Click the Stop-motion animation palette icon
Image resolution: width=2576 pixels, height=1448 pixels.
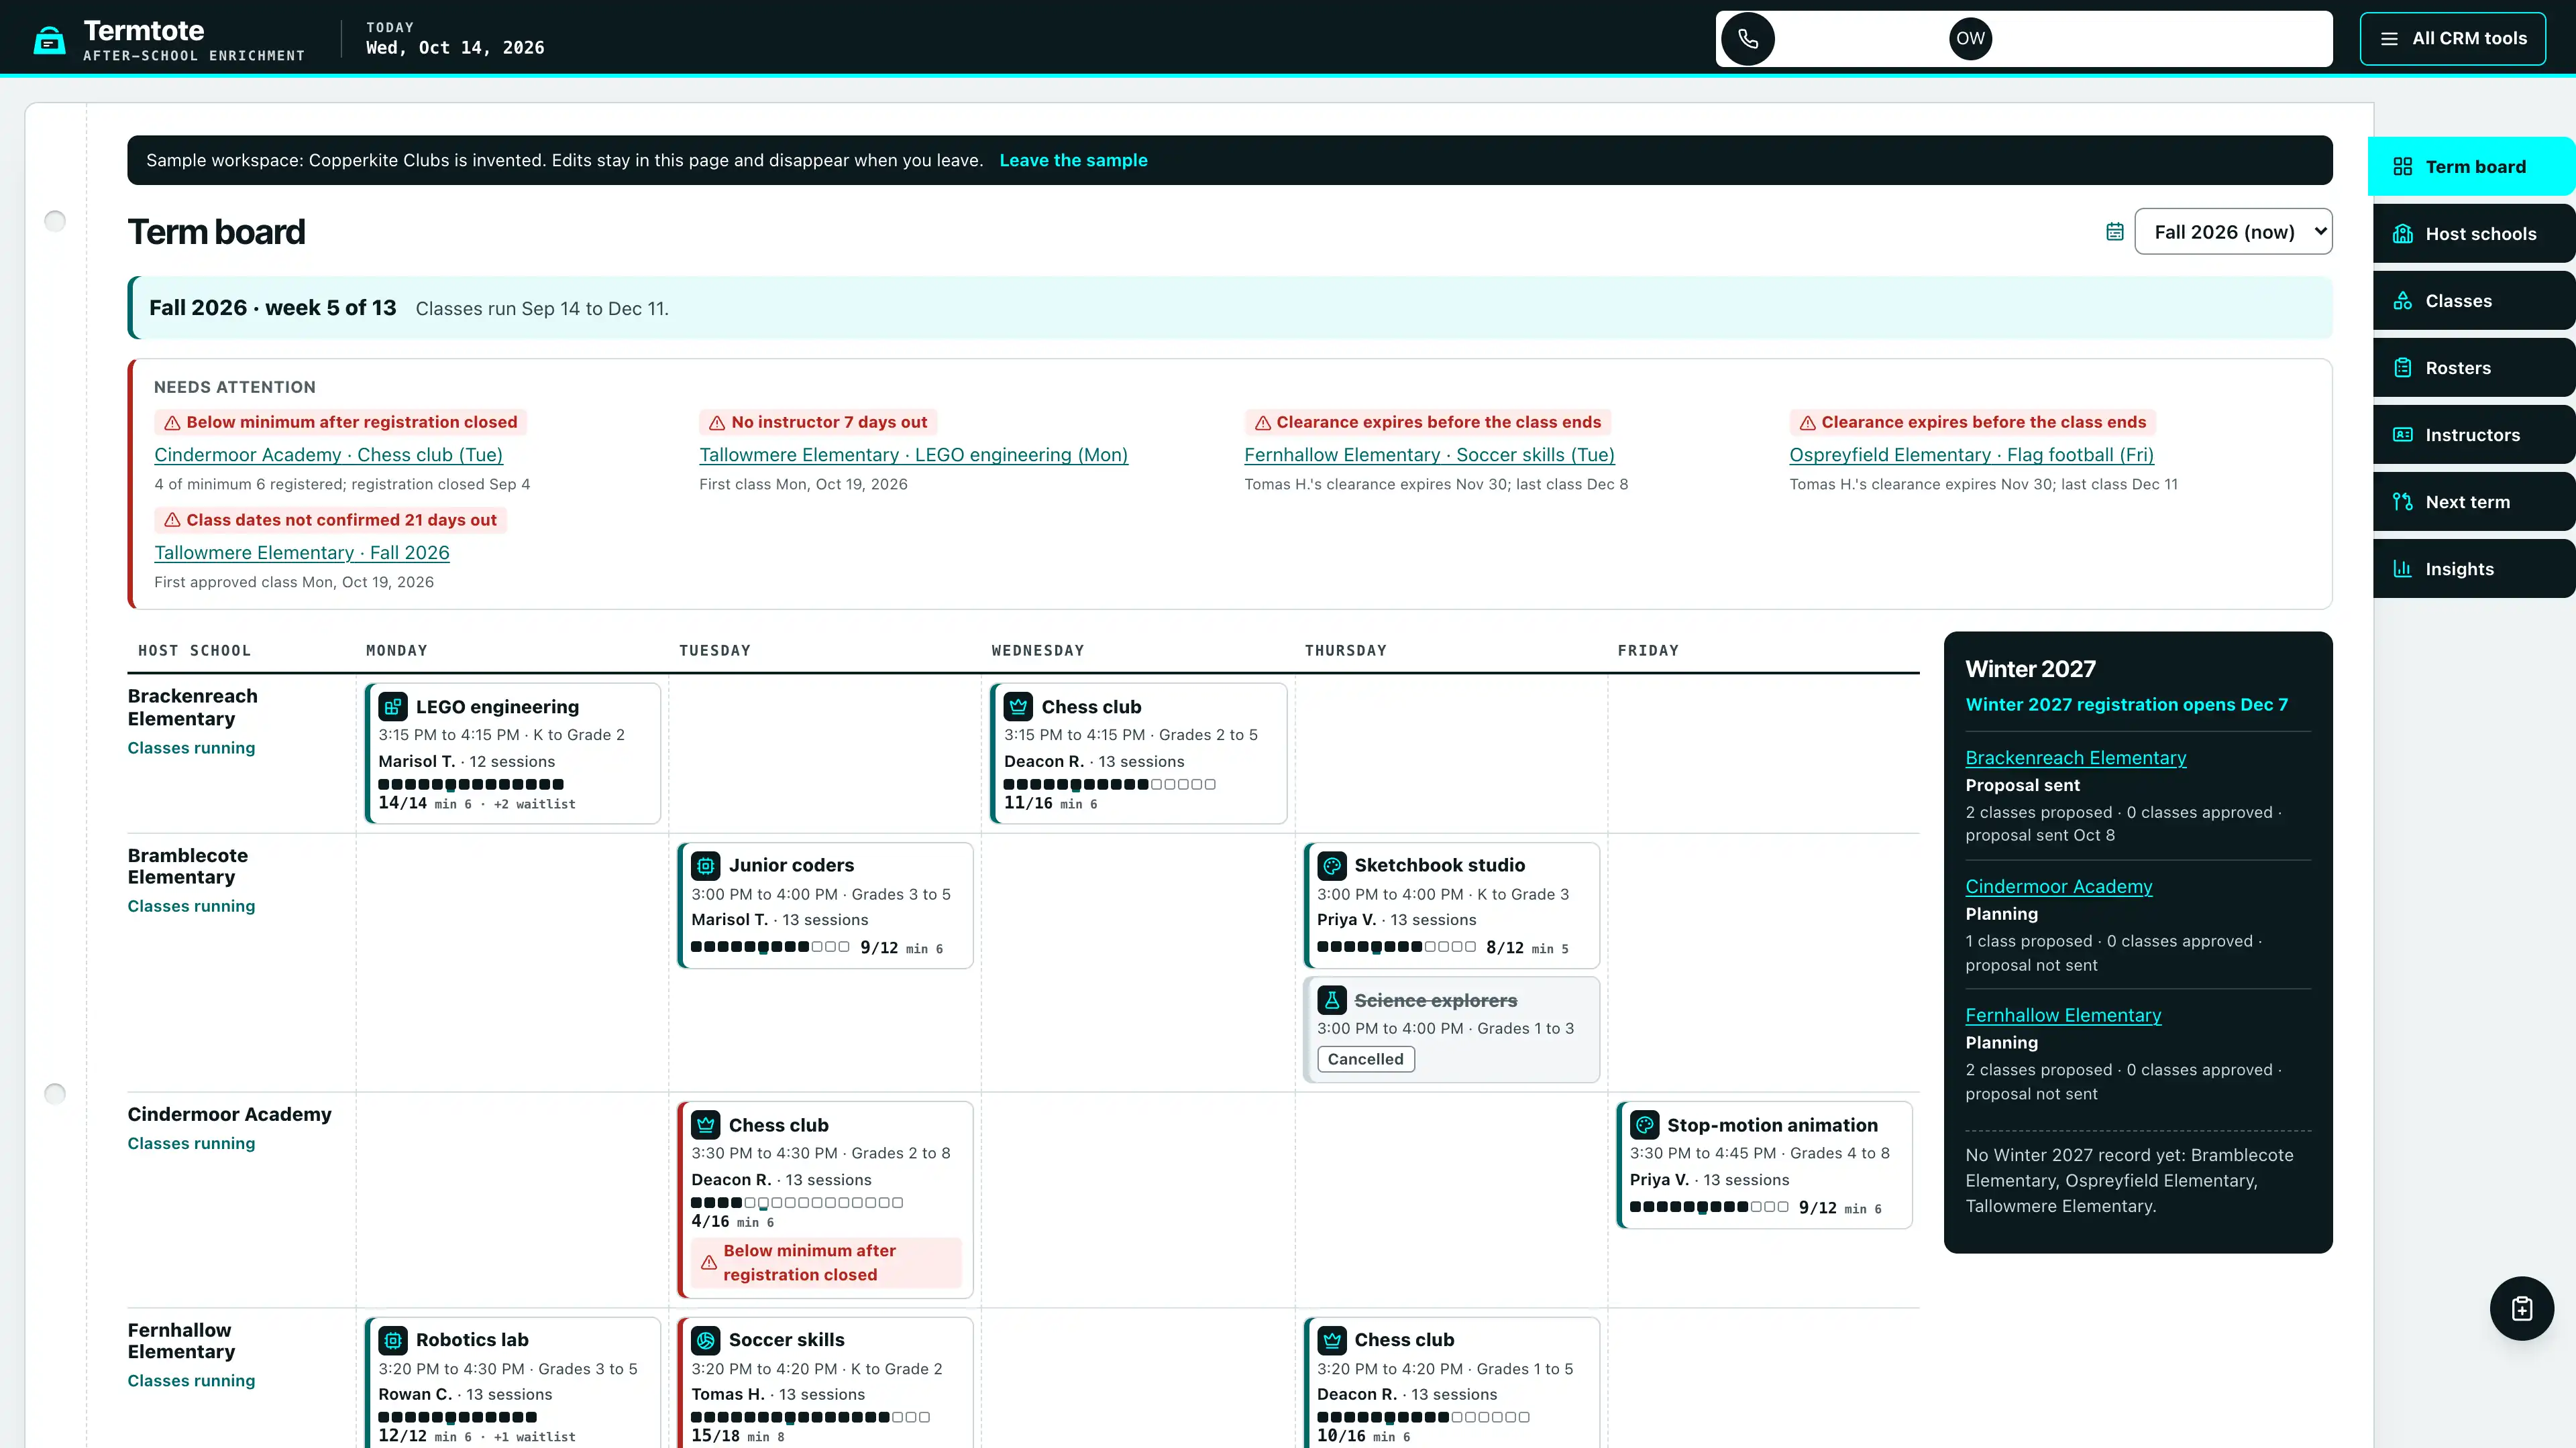coord(1644,1126)
